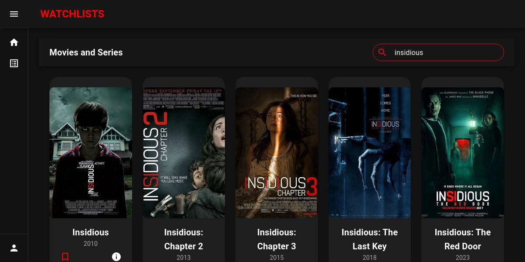Image resolution: width=525 pixels, height=262 pixels.
Task: Open the Insidious Chapter 2 poster
Action: pos(184,153)
